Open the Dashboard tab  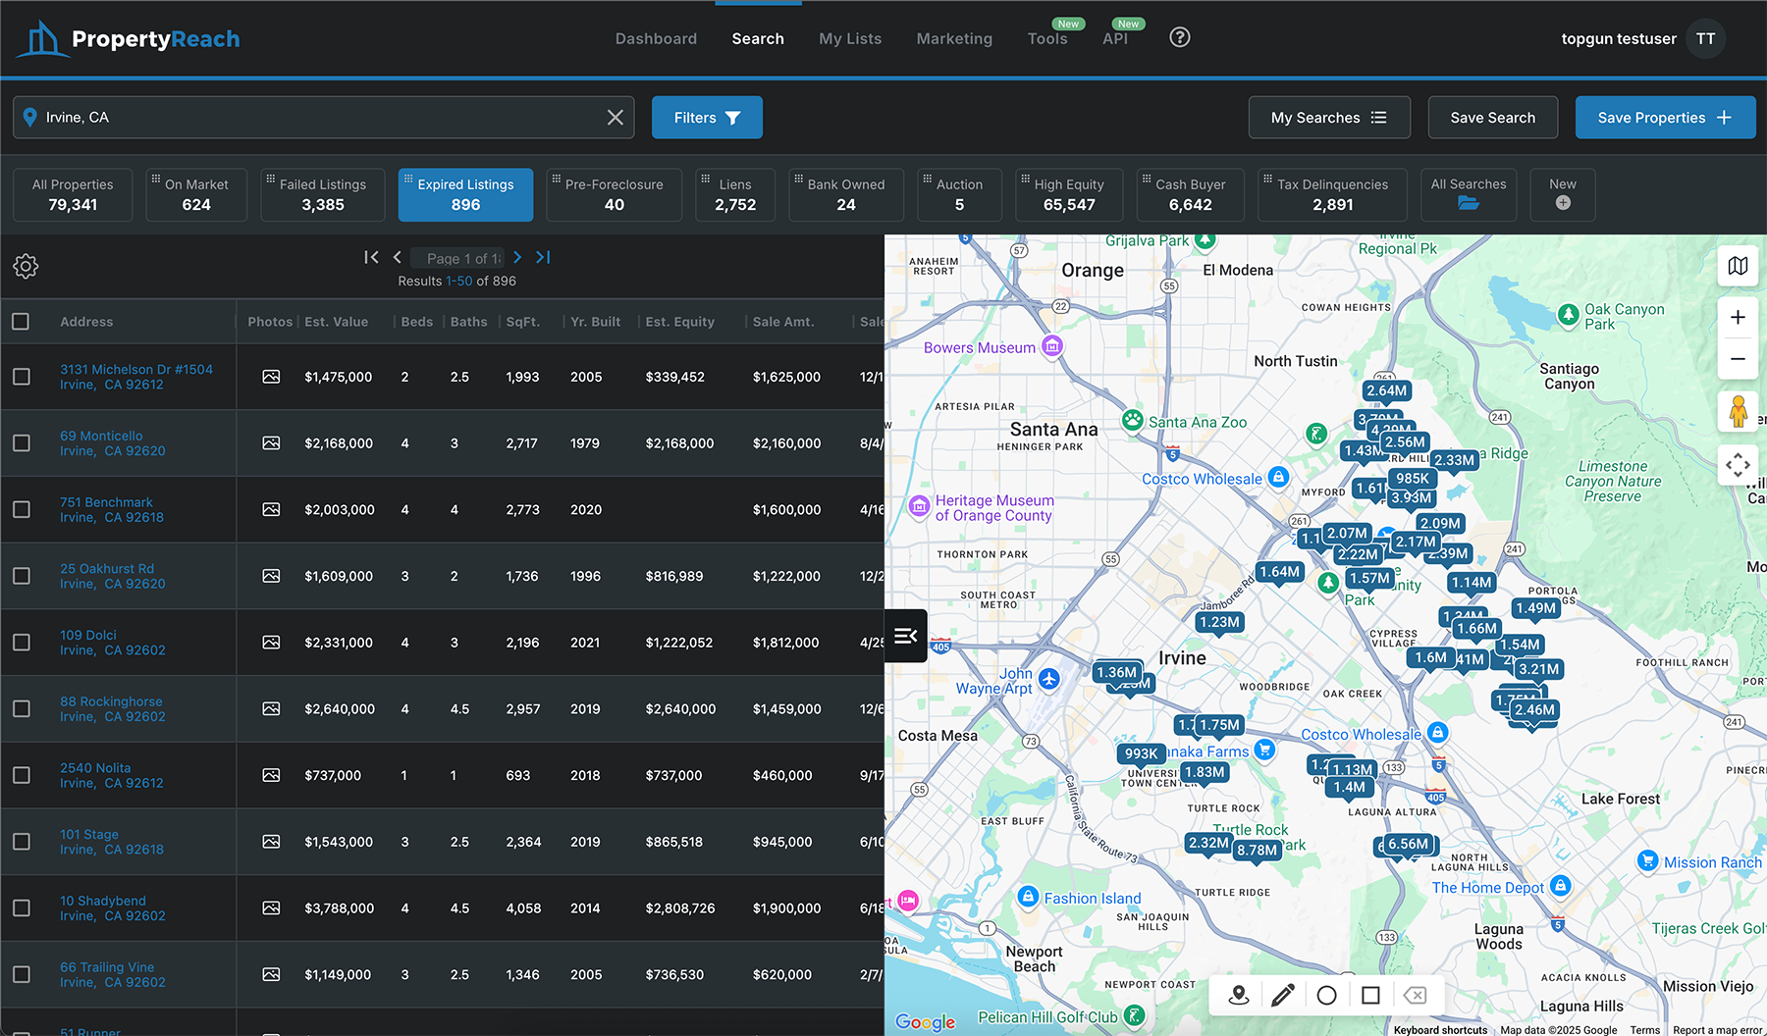click(x=656, y=39)
